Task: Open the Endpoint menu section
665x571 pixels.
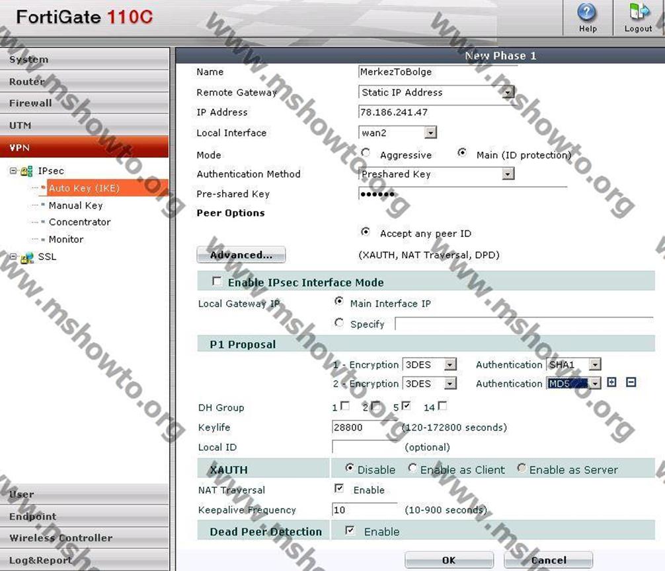Action: coord(85,516)
